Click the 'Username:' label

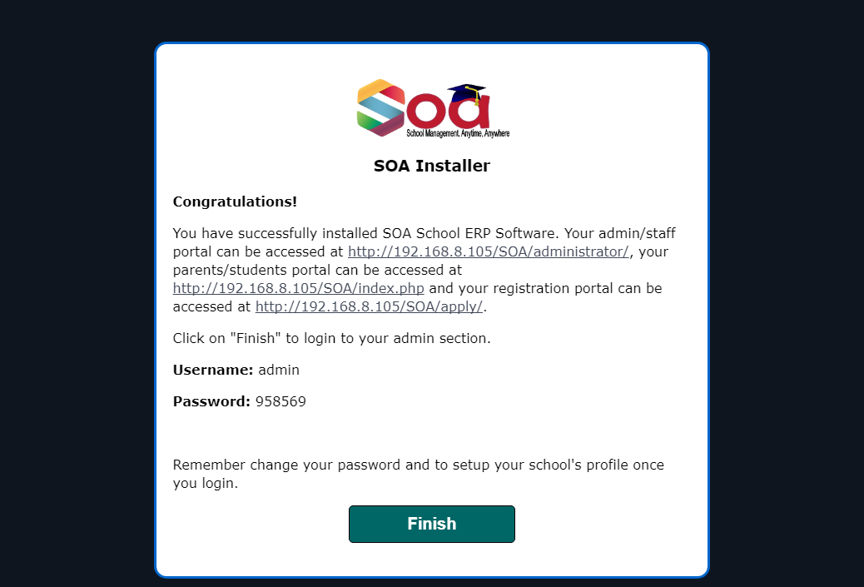213,370
